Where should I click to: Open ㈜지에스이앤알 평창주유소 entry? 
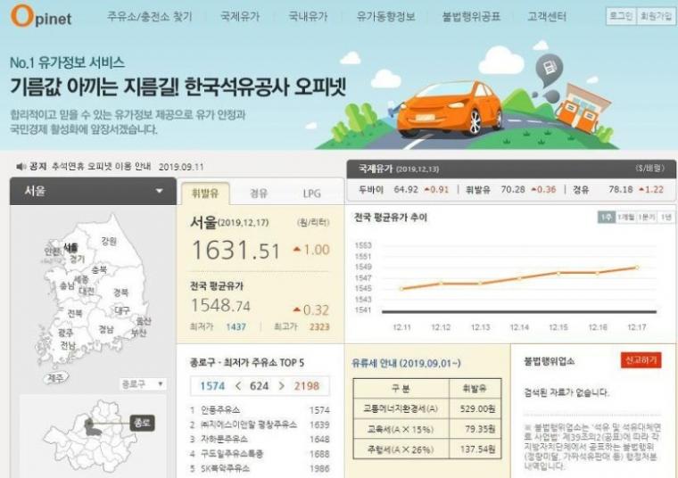coord(260,424)
